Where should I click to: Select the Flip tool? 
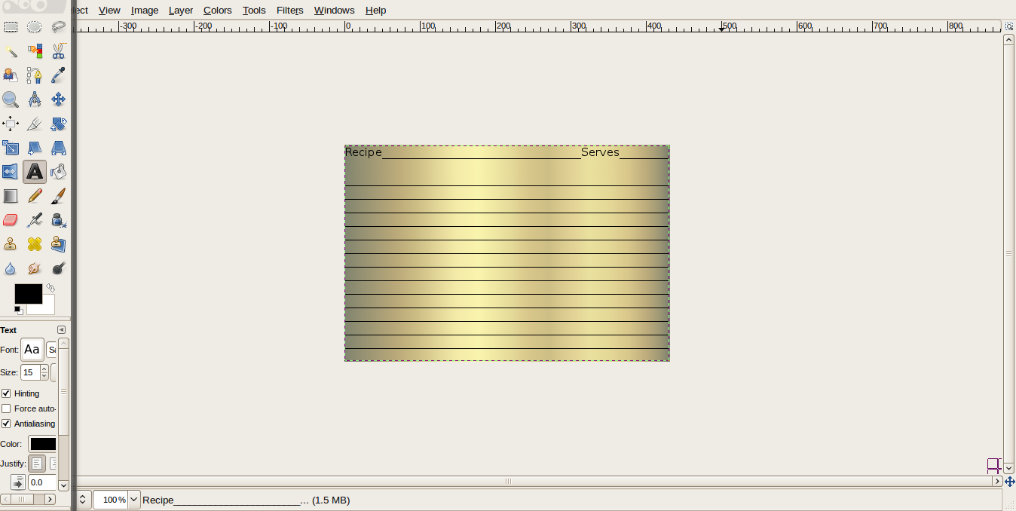[x=11, y=172]
